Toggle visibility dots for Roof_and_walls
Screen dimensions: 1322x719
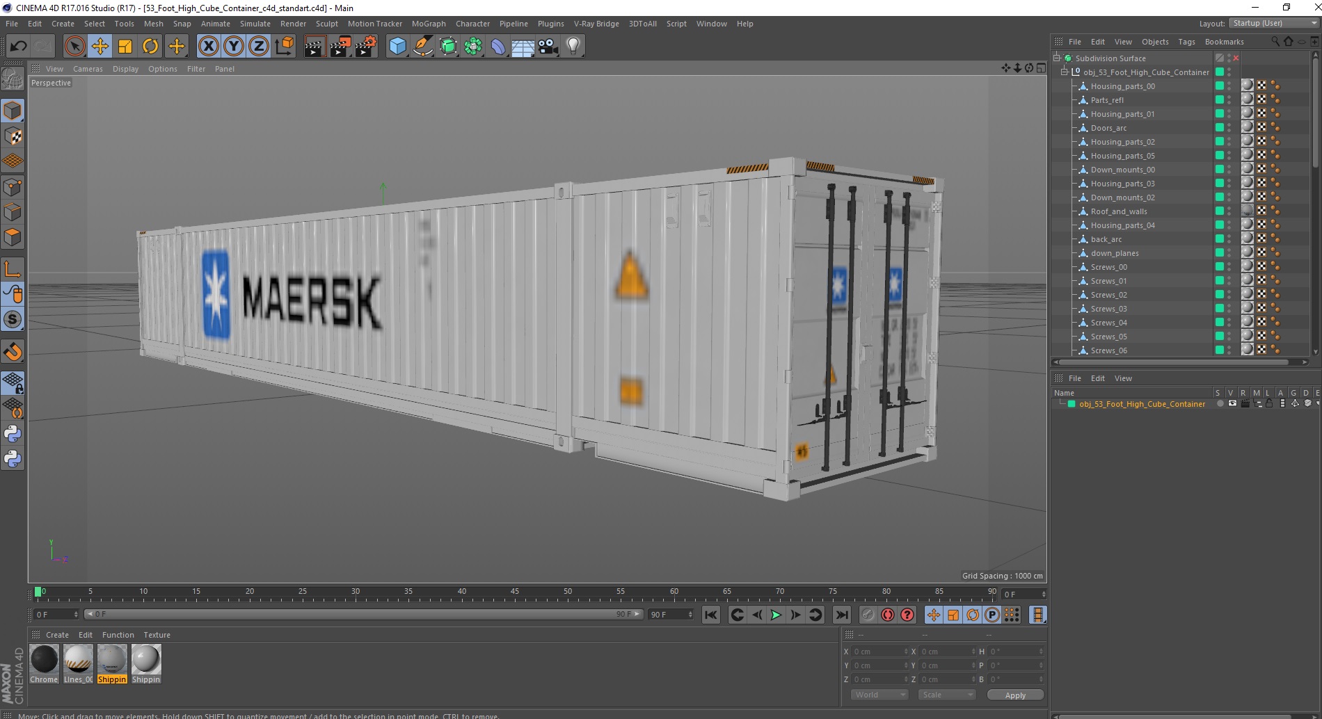[1229, 211]
